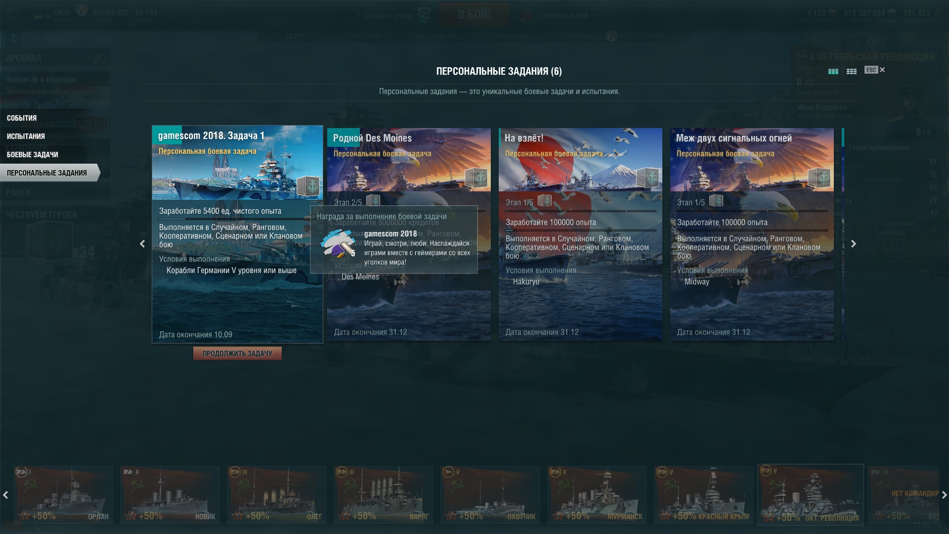Switch to compact grid view icon
This screenshot has width=949, height=534.
point(851,71)
